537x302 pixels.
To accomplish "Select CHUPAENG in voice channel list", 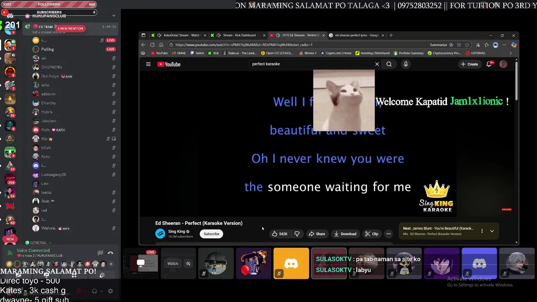I will pos(52,67).
